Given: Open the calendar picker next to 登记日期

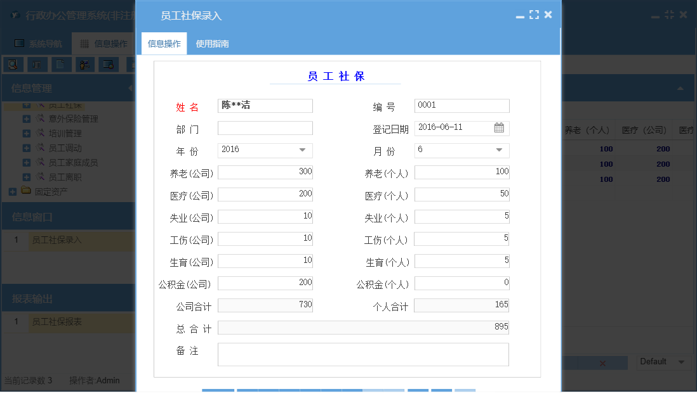Looking at the screenshot, I should pos(500,127).
